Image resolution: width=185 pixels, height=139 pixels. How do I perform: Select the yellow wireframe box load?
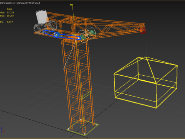pos(146,82)
